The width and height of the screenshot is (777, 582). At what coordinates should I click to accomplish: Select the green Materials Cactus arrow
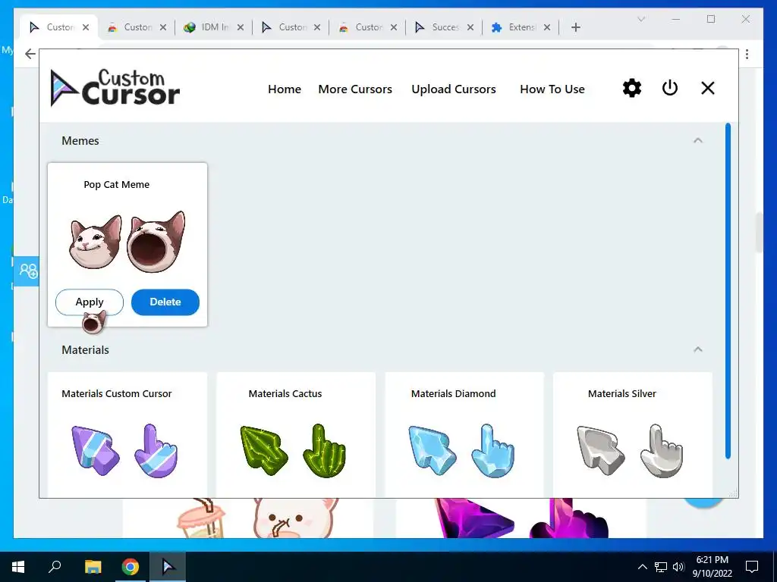click(263, 450)
